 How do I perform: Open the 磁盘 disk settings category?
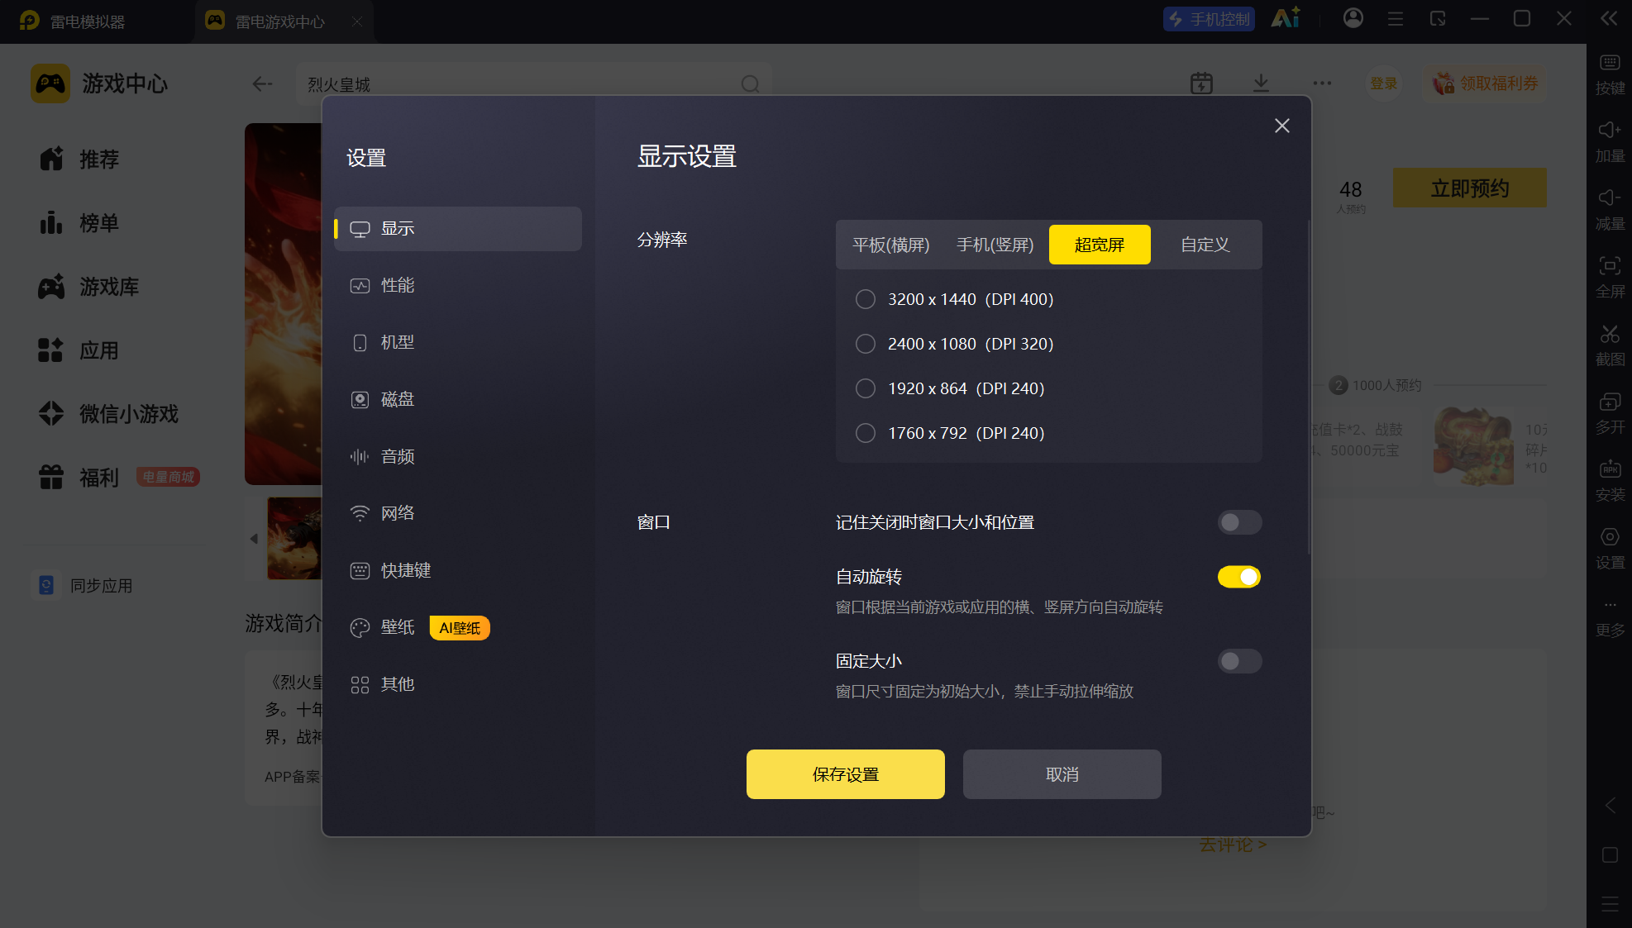coord(458,400)
